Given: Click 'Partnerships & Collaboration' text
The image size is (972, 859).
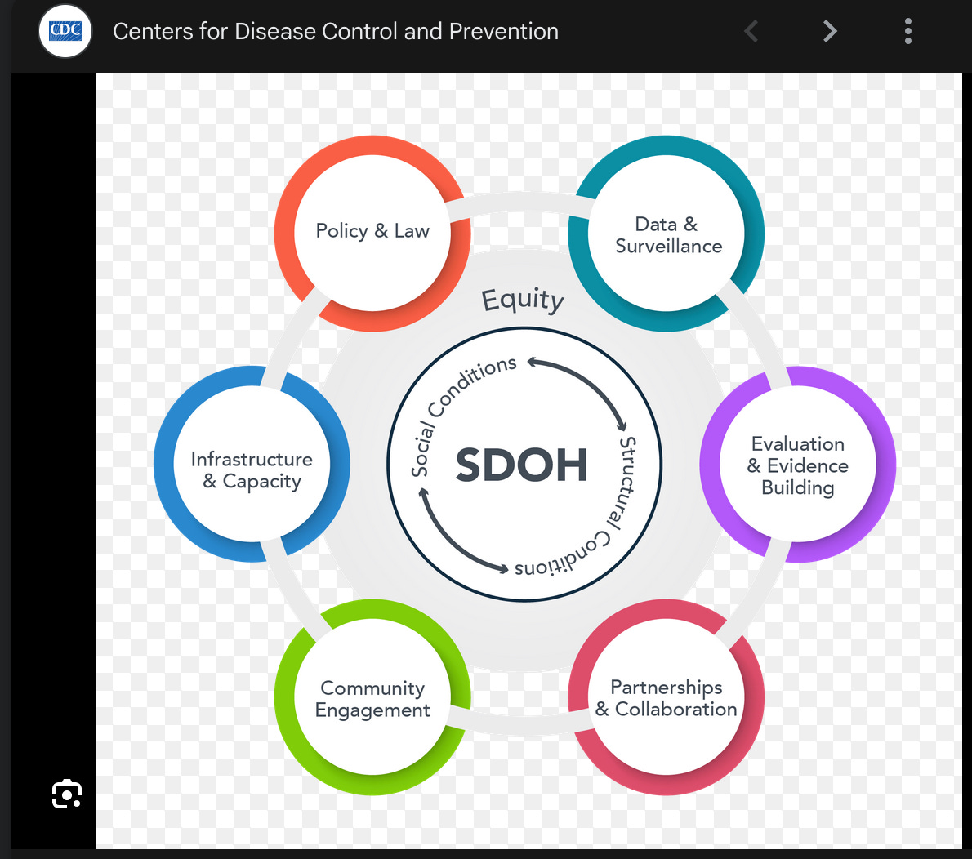Looking at the screenshot, I should pyautogui.click(x=667, y=698).
